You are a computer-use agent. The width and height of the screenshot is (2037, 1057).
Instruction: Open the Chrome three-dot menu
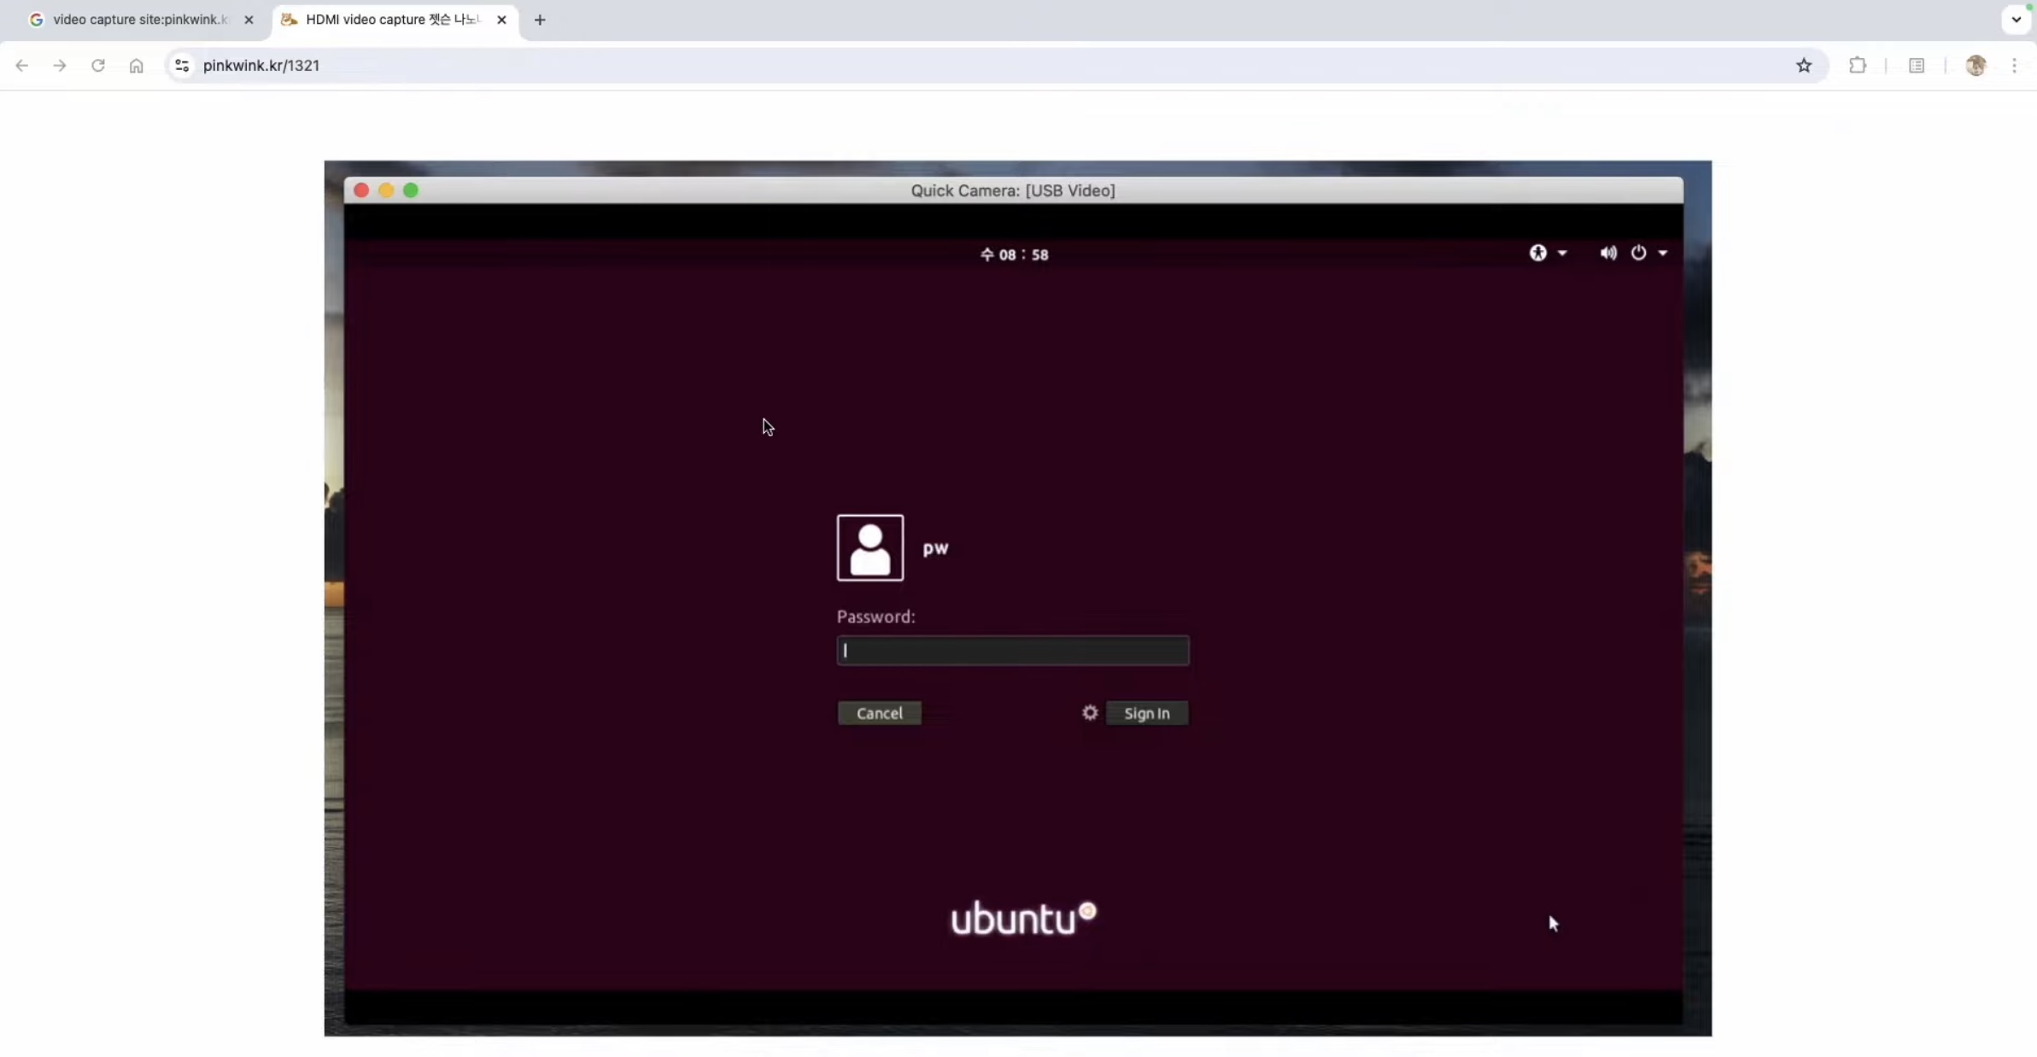[2015, 66]
